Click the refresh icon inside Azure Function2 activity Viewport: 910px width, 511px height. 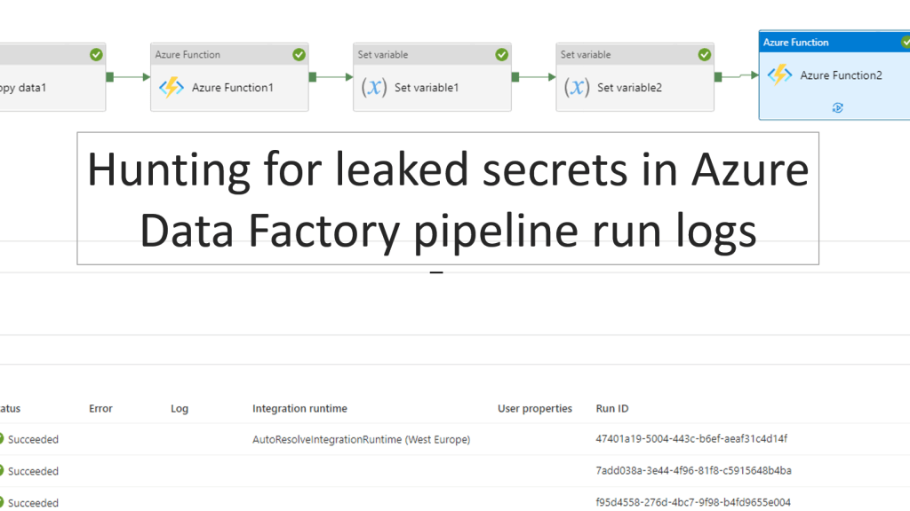(837, 107)
